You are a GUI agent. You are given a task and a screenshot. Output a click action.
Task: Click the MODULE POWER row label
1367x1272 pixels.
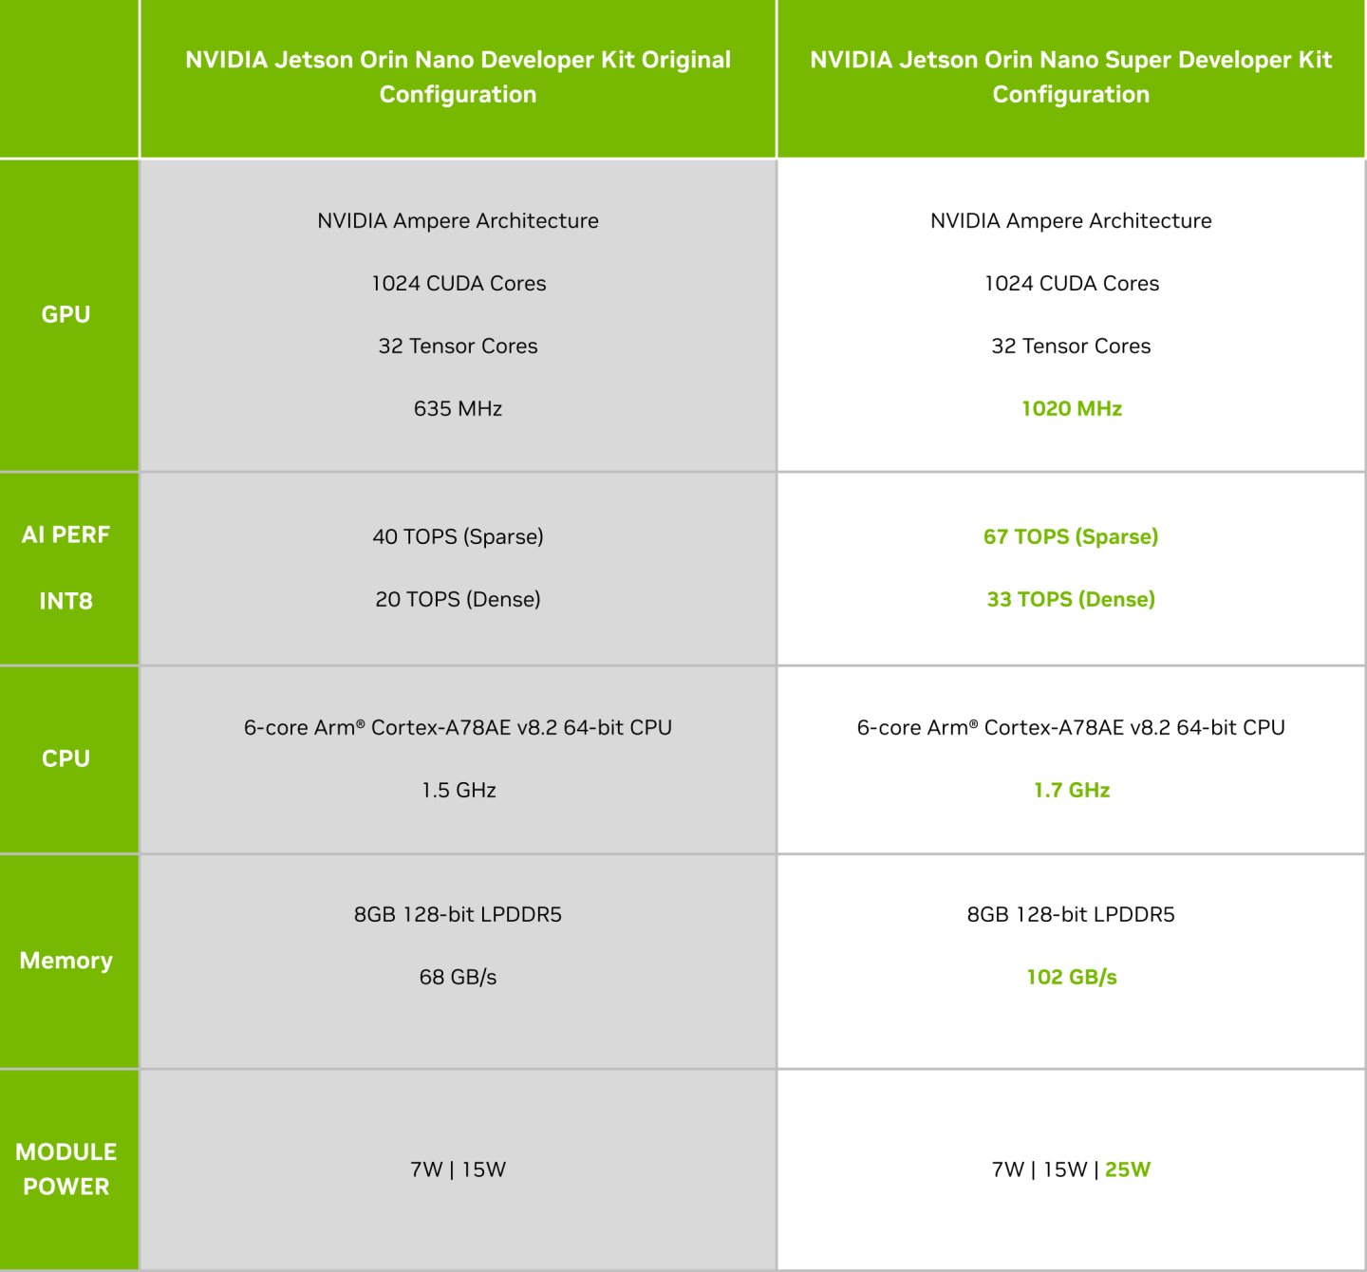[x=66, y=1169]
